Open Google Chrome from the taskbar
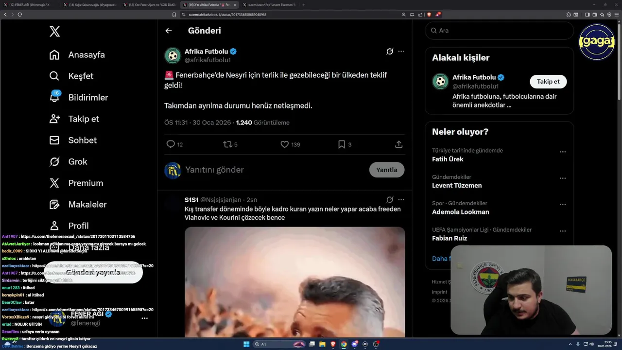622x350 pixels. click(344, 344)
